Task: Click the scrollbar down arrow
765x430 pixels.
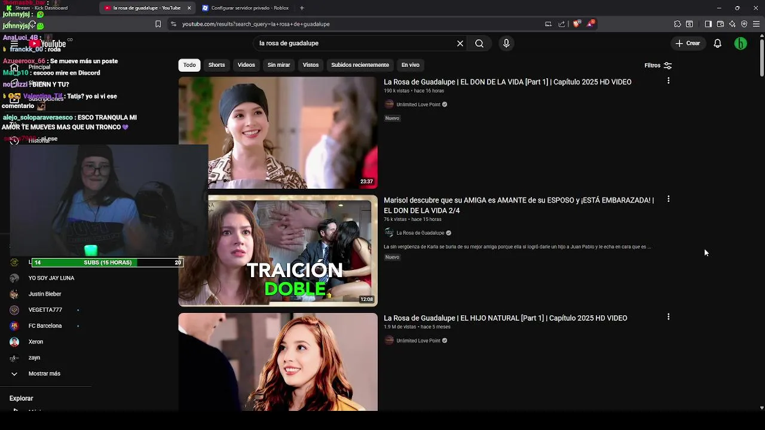Action: coord(761,408)
